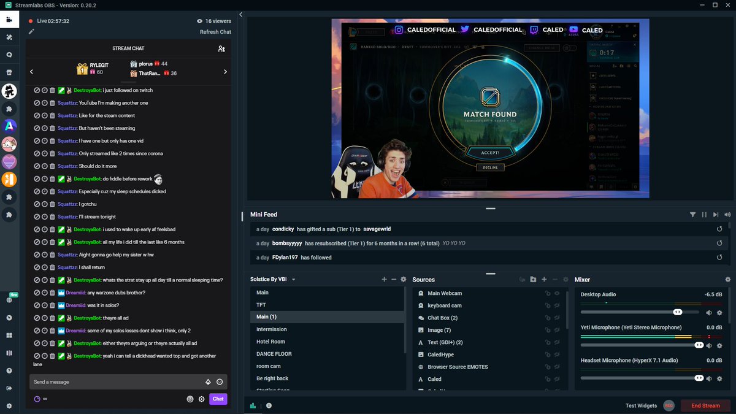Image resolution: width=736 pixels, height=414 pixels.
Task: Select the Hotel Room scene
Action: [328, 342]
